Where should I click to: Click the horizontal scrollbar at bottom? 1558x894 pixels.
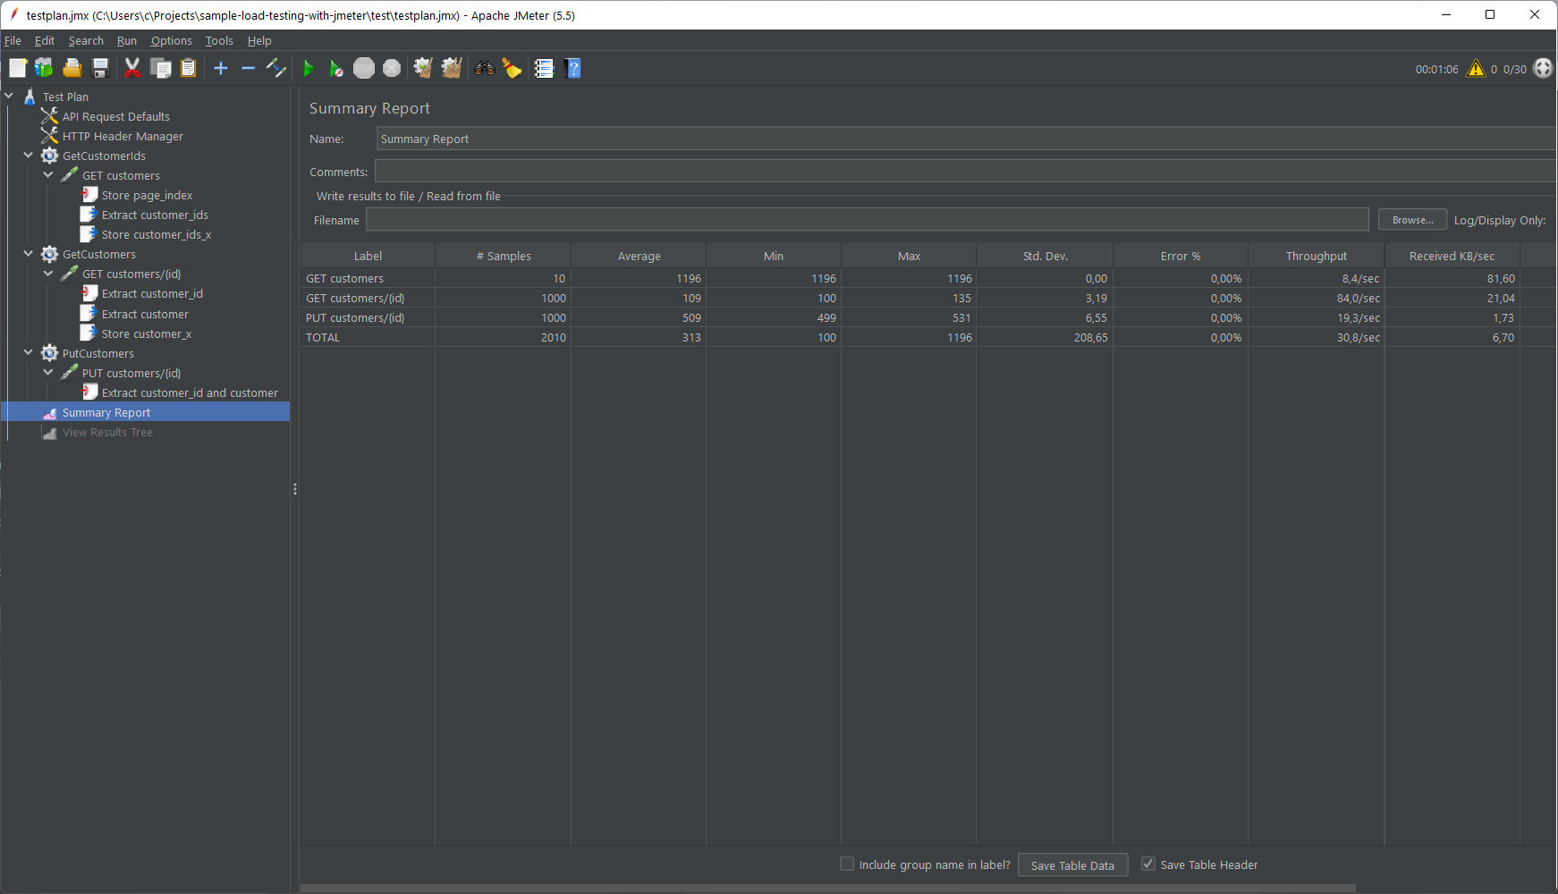click(827, 888)
